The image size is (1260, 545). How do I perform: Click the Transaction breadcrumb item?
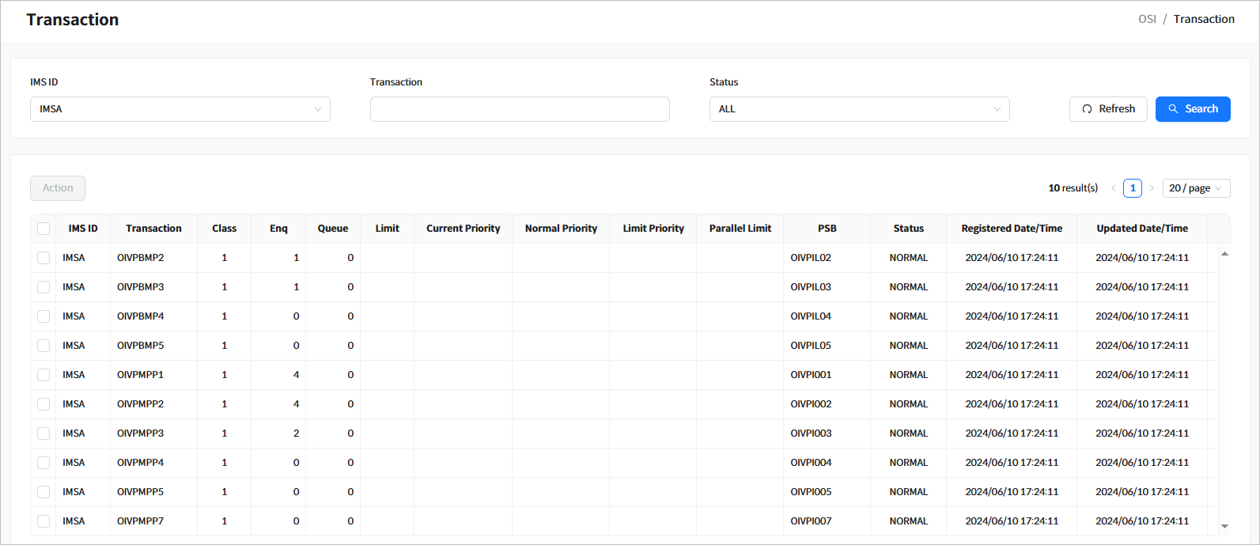[x=1203, y=19]
